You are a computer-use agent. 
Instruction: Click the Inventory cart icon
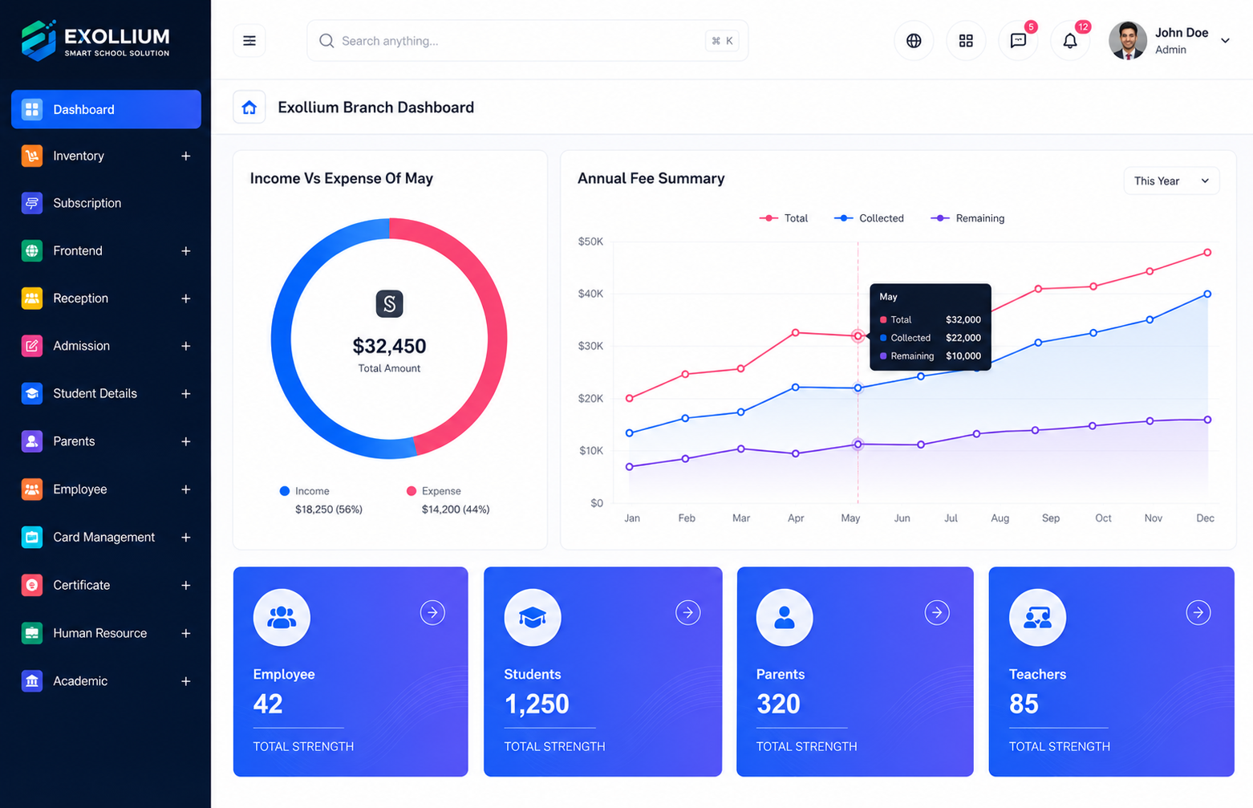pyautogui.click(x=32, y=156)
